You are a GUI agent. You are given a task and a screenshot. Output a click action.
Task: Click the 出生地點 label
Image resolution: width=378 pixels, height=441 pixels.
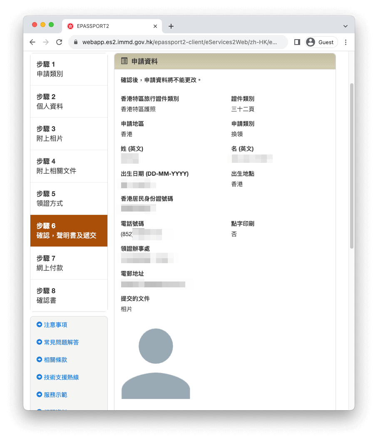[243, 174]
